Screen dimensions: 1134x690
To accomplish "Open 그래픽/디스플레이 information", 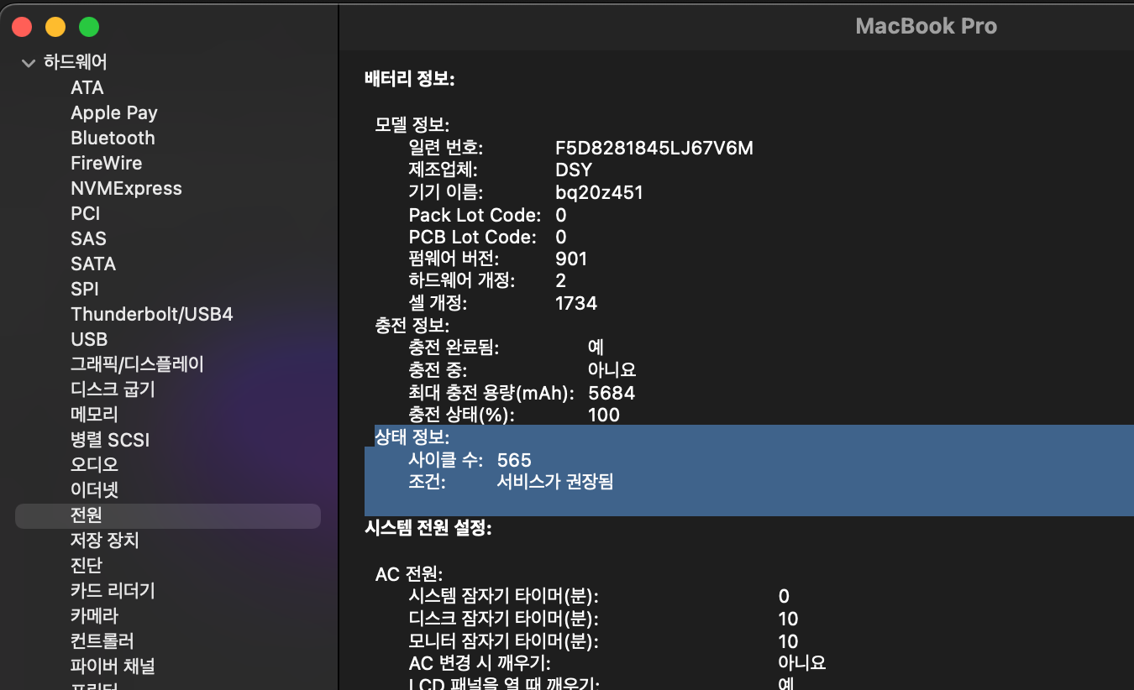I will 136,364.
